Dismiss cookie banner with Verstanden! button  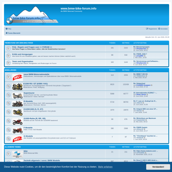(x=158, y=167)
